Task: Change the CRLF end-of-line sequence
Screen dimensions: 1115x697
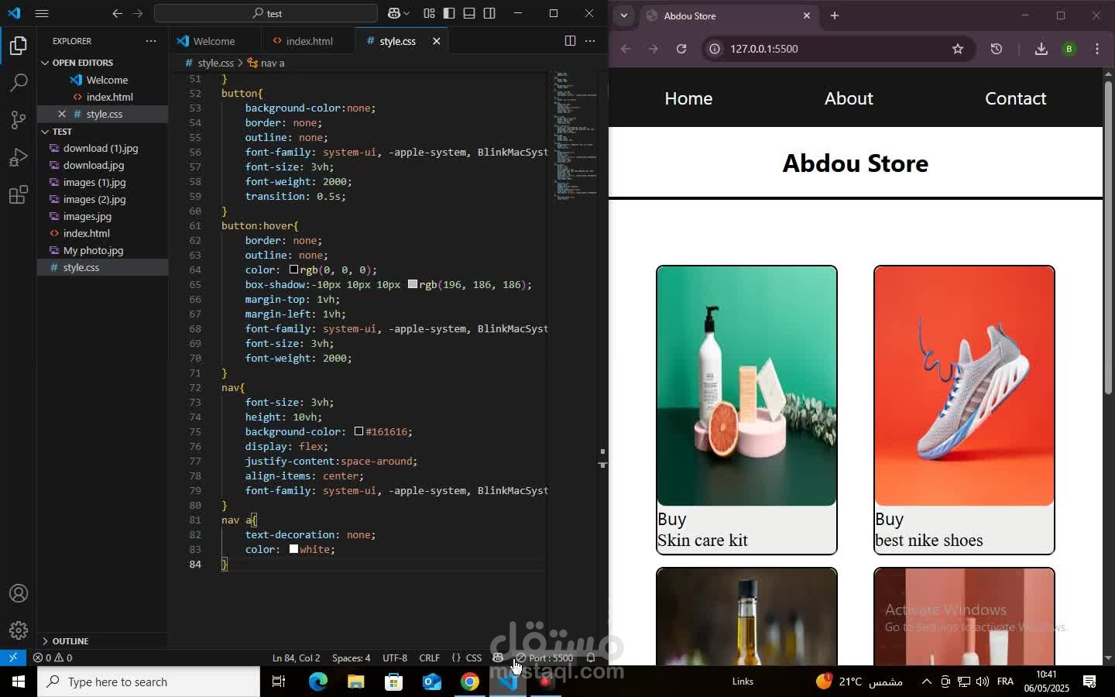Action: coord(429,658)
